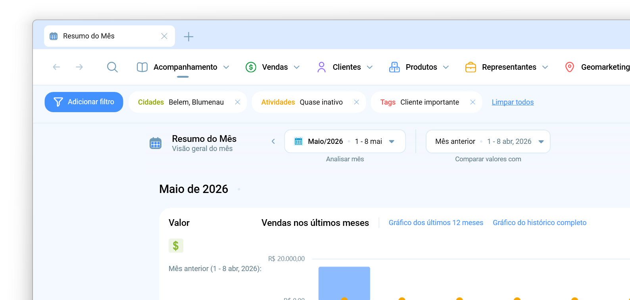Click the Clientes person icon
The width and height of the screenshot is (630, 300).
click(x=321, y=67)
